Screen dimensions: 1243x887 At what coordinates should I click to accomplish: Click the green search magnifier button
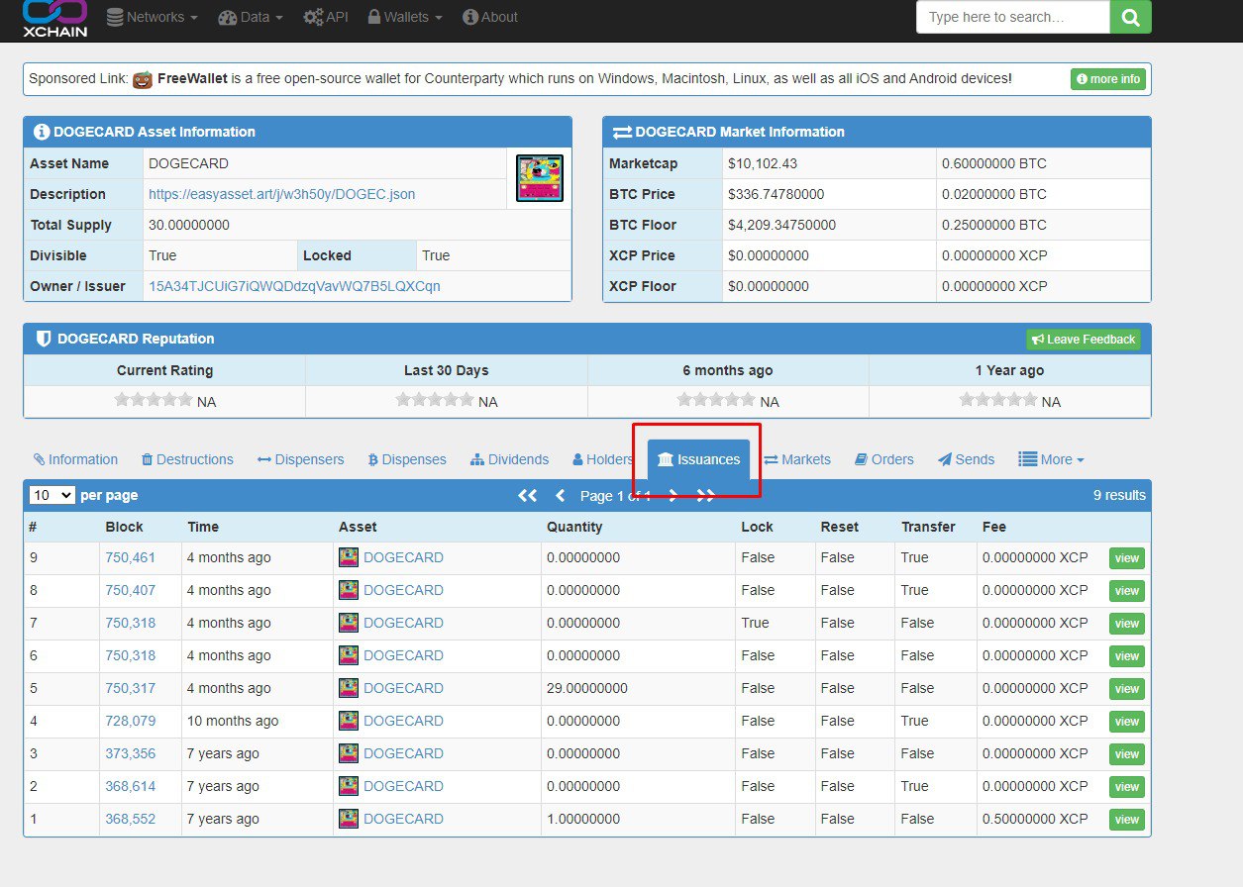pyautogui.click(x=1130, y=17)
